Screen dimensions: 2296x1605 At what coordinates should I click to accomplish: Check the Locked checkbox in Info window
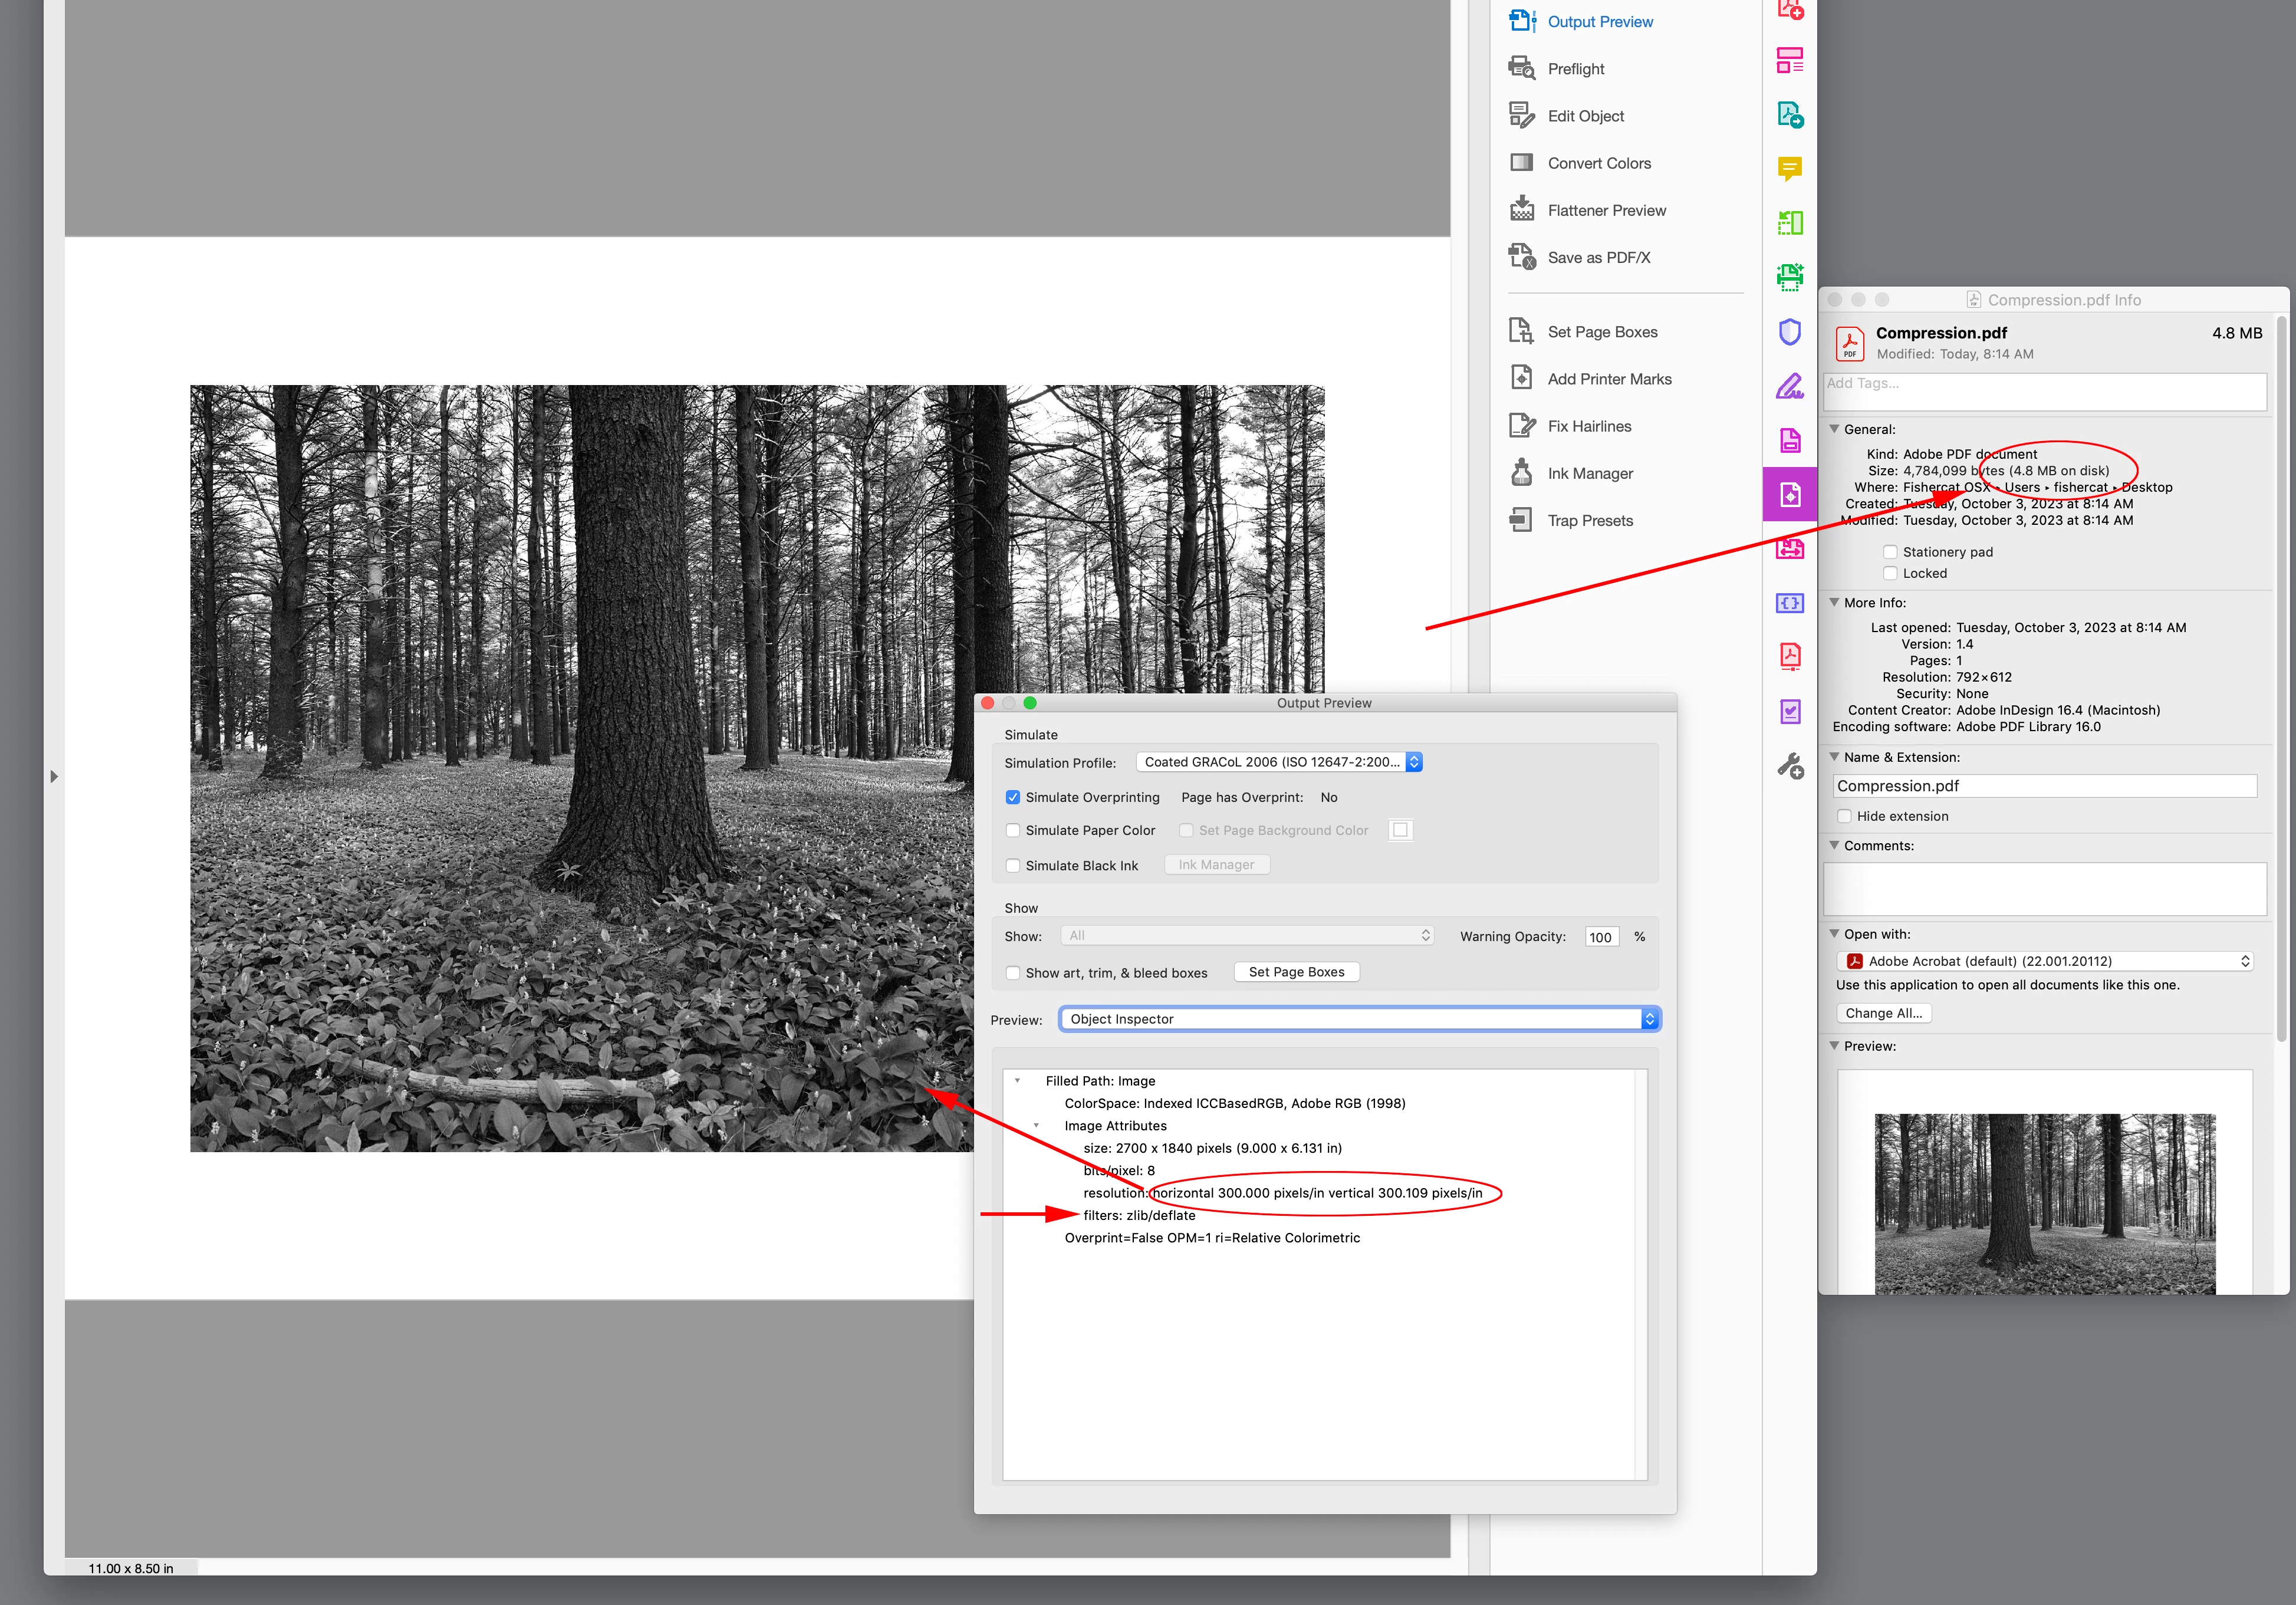[1890, 573]
